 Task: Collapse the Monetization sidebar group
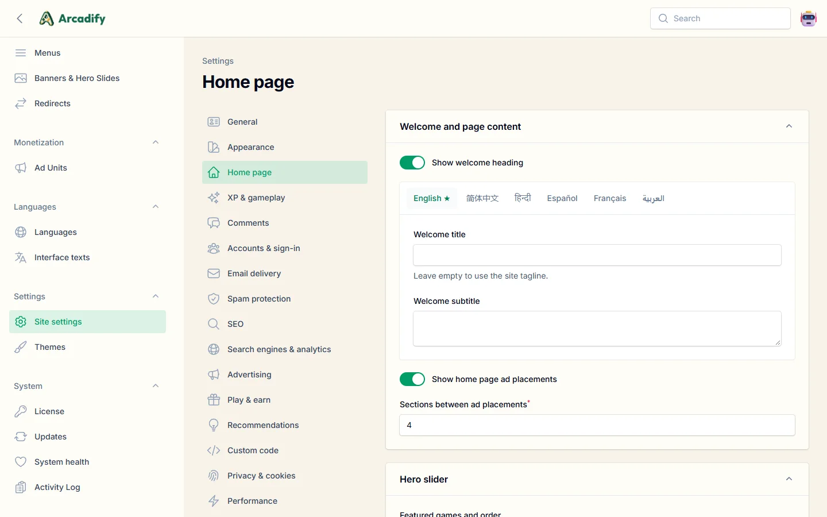tap(156, 142)
